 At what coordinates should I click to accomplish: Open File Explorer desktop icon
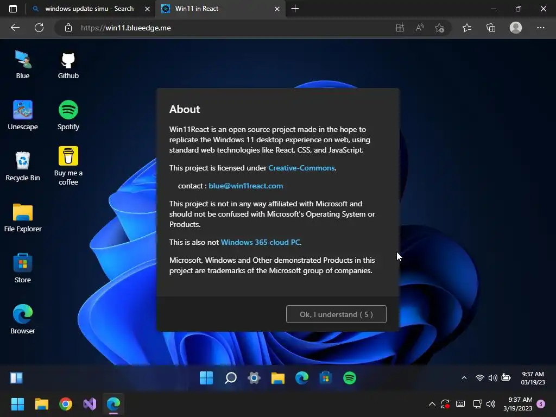click(x=23, y=218)
